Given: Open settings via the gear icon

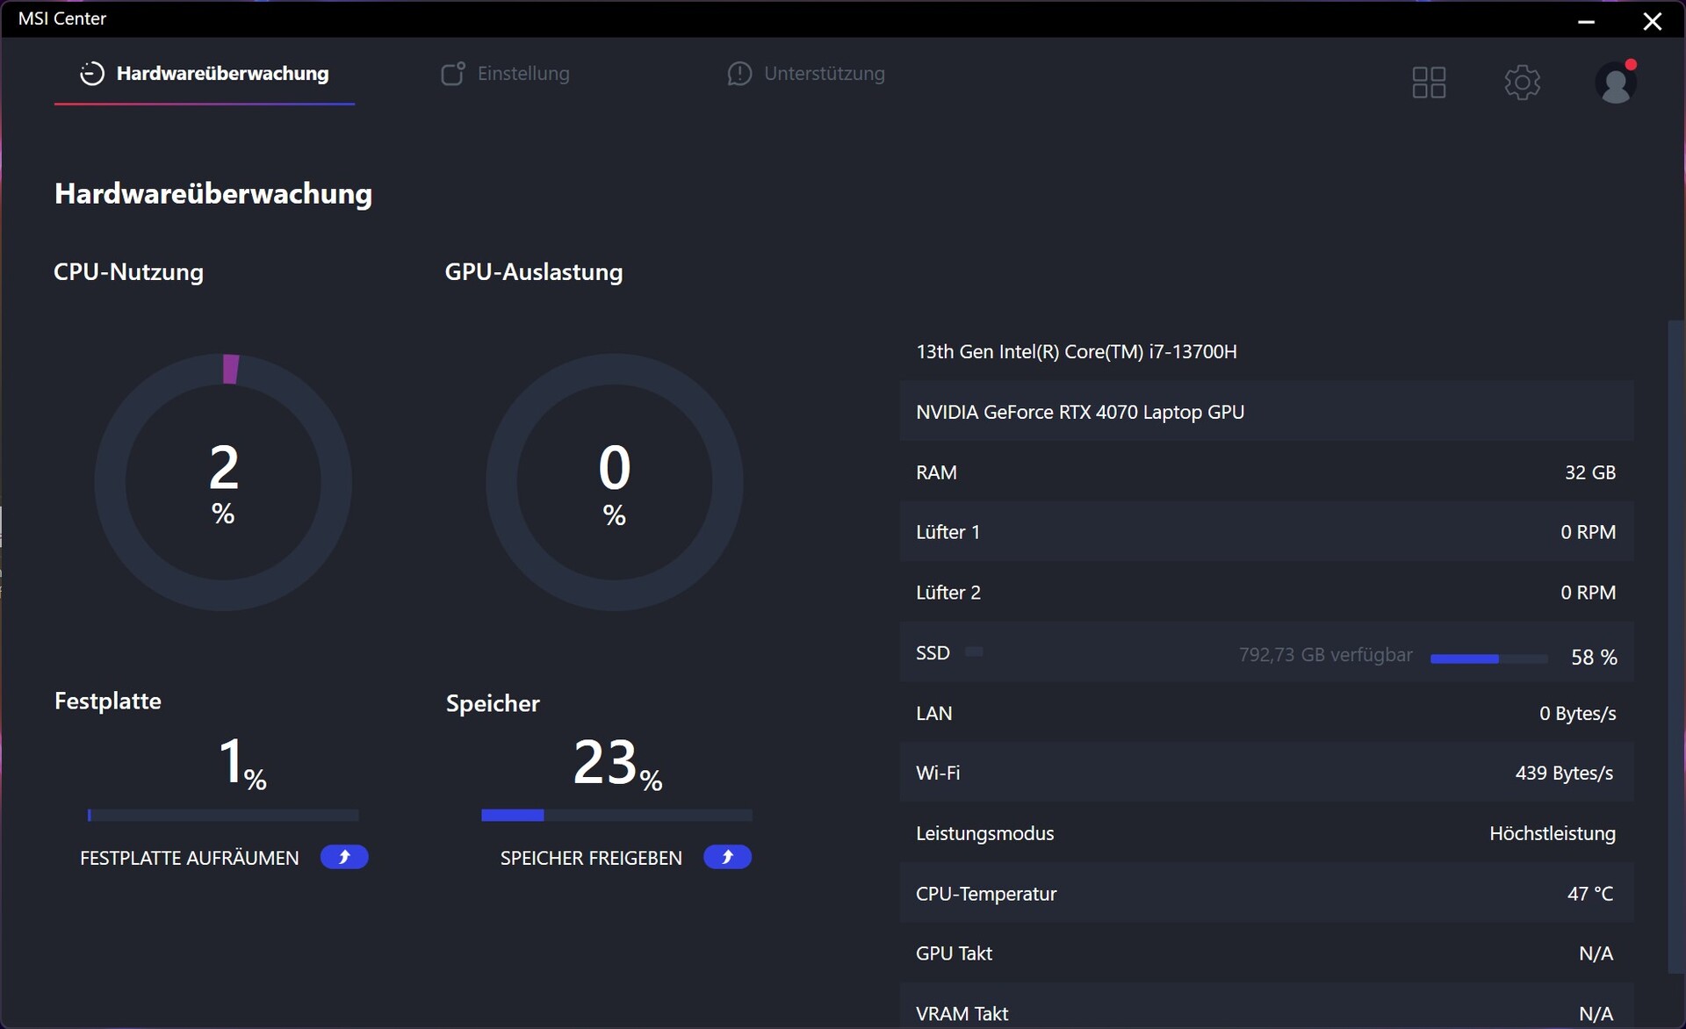Looking at the screenshot, I should pyautogui.click(x=1522, y=83).
